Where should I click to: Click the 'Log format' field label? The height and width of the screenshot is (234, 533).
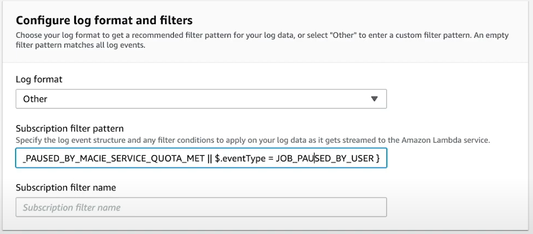(39, 79)
